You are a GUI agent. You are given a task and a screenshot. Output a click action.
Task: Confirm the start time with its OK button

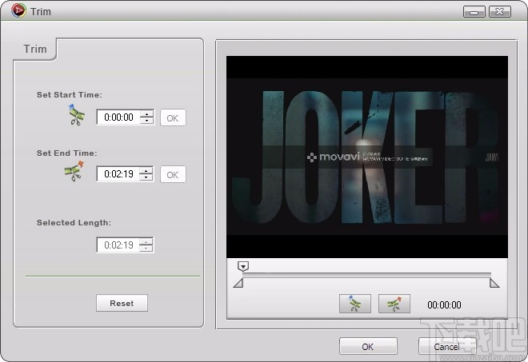(173, 117)
